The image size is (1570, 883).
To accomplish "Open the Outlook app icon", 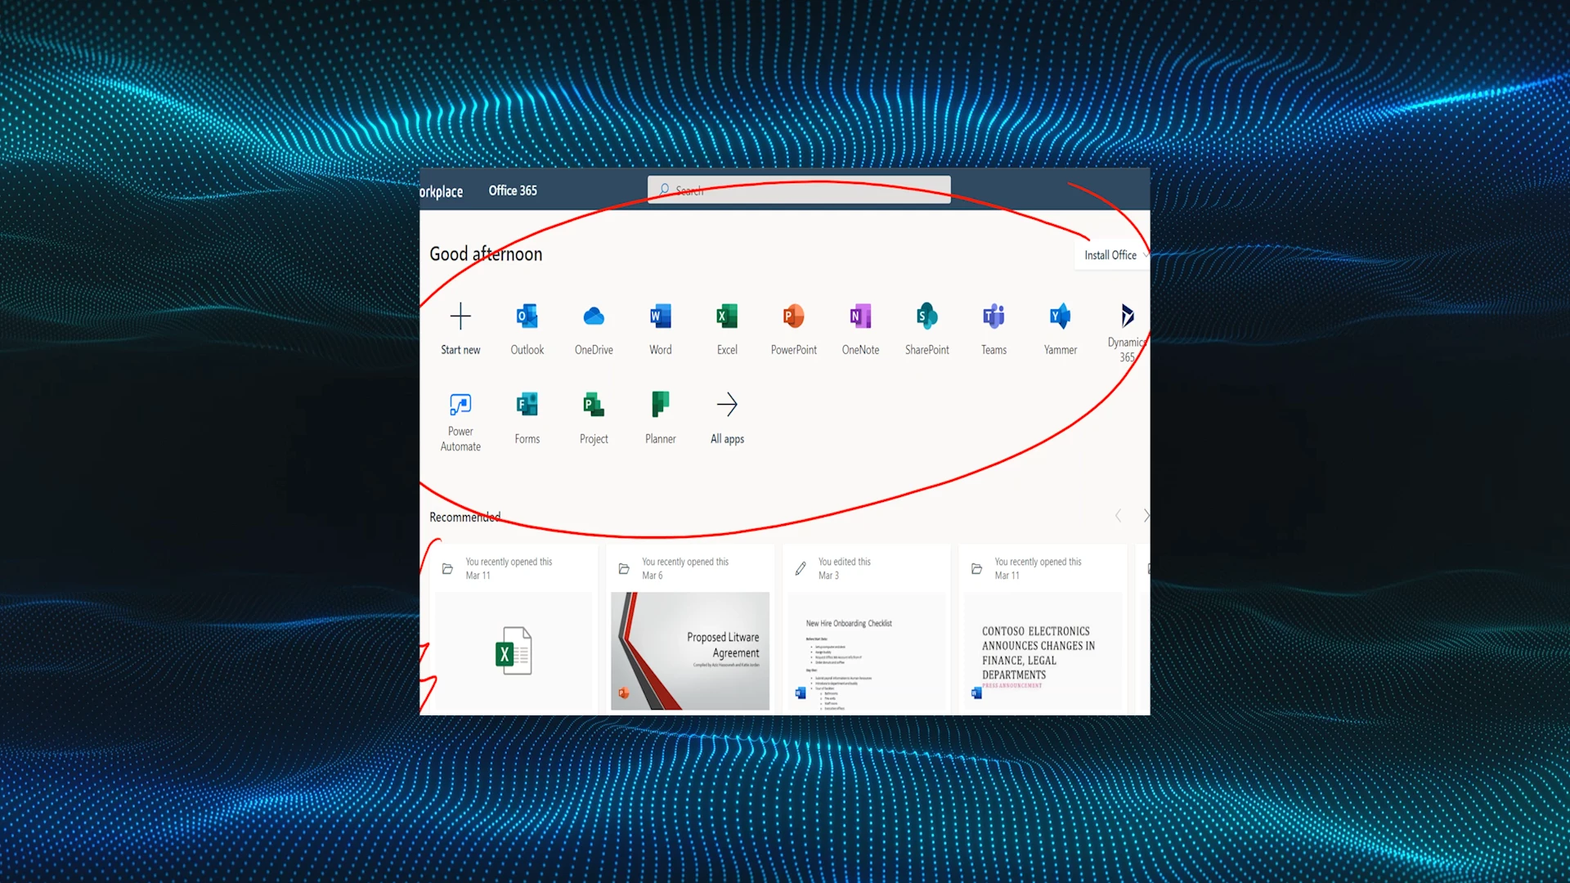I will coord(527,316).
